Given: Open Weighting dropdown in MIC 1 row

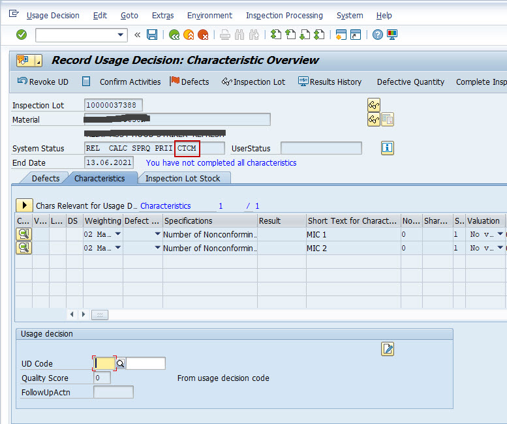Looking at the screenshot, I should pos(118,234).
